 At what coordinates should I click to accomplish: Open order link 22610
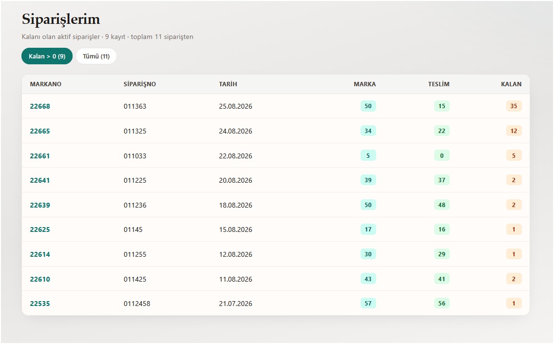point(40,279)
